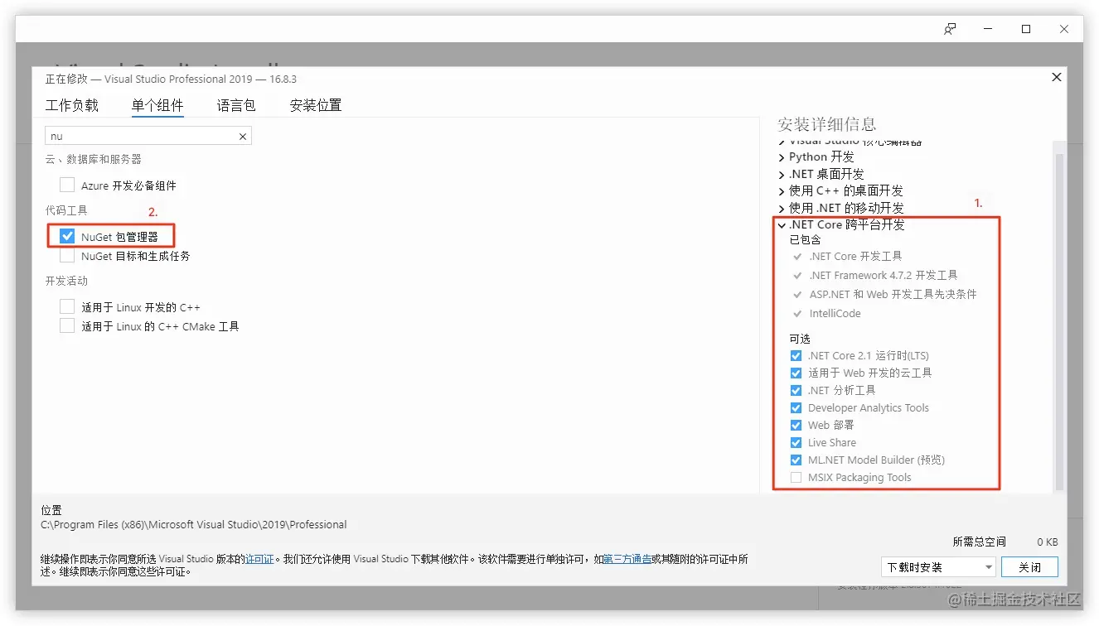Close the modify dialog with the X

(x=1056, y=77)
